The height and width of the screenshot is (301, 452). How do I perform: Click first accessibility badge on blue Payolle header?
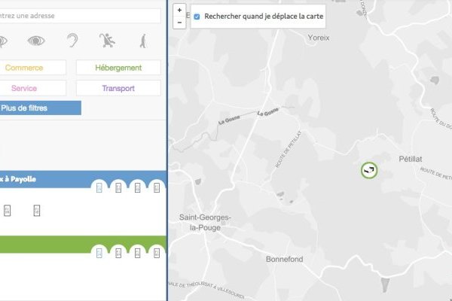99,187
